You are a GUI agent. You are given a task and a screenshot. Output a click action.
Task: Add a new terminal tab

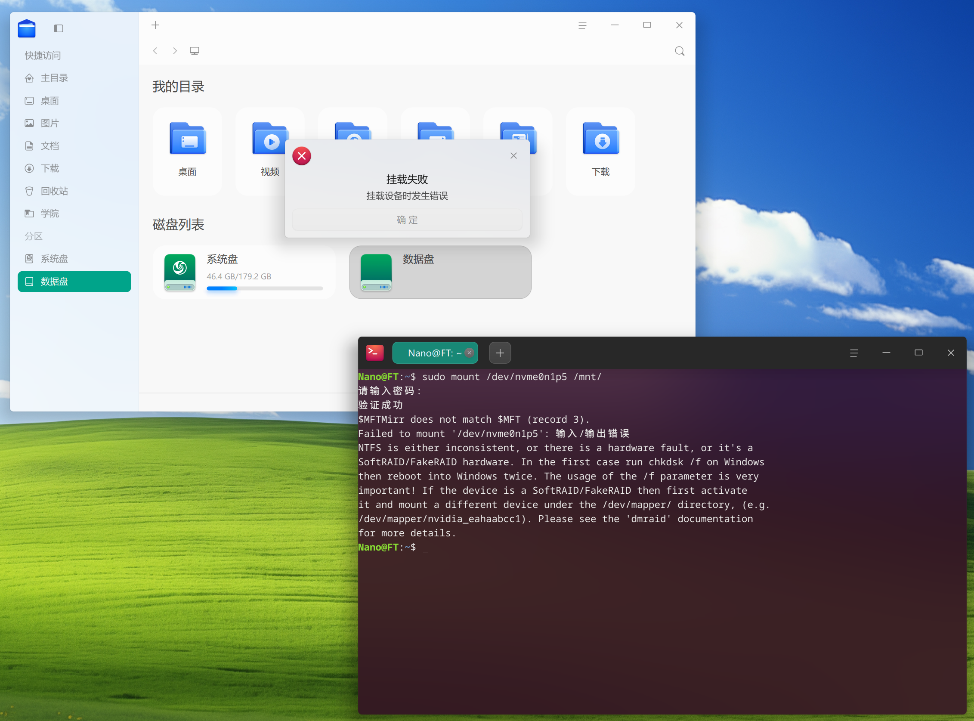(x=500, y=353)
